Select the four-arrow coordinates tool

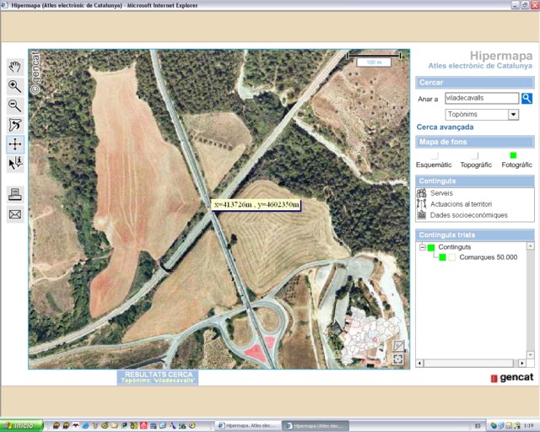point(15,144)
